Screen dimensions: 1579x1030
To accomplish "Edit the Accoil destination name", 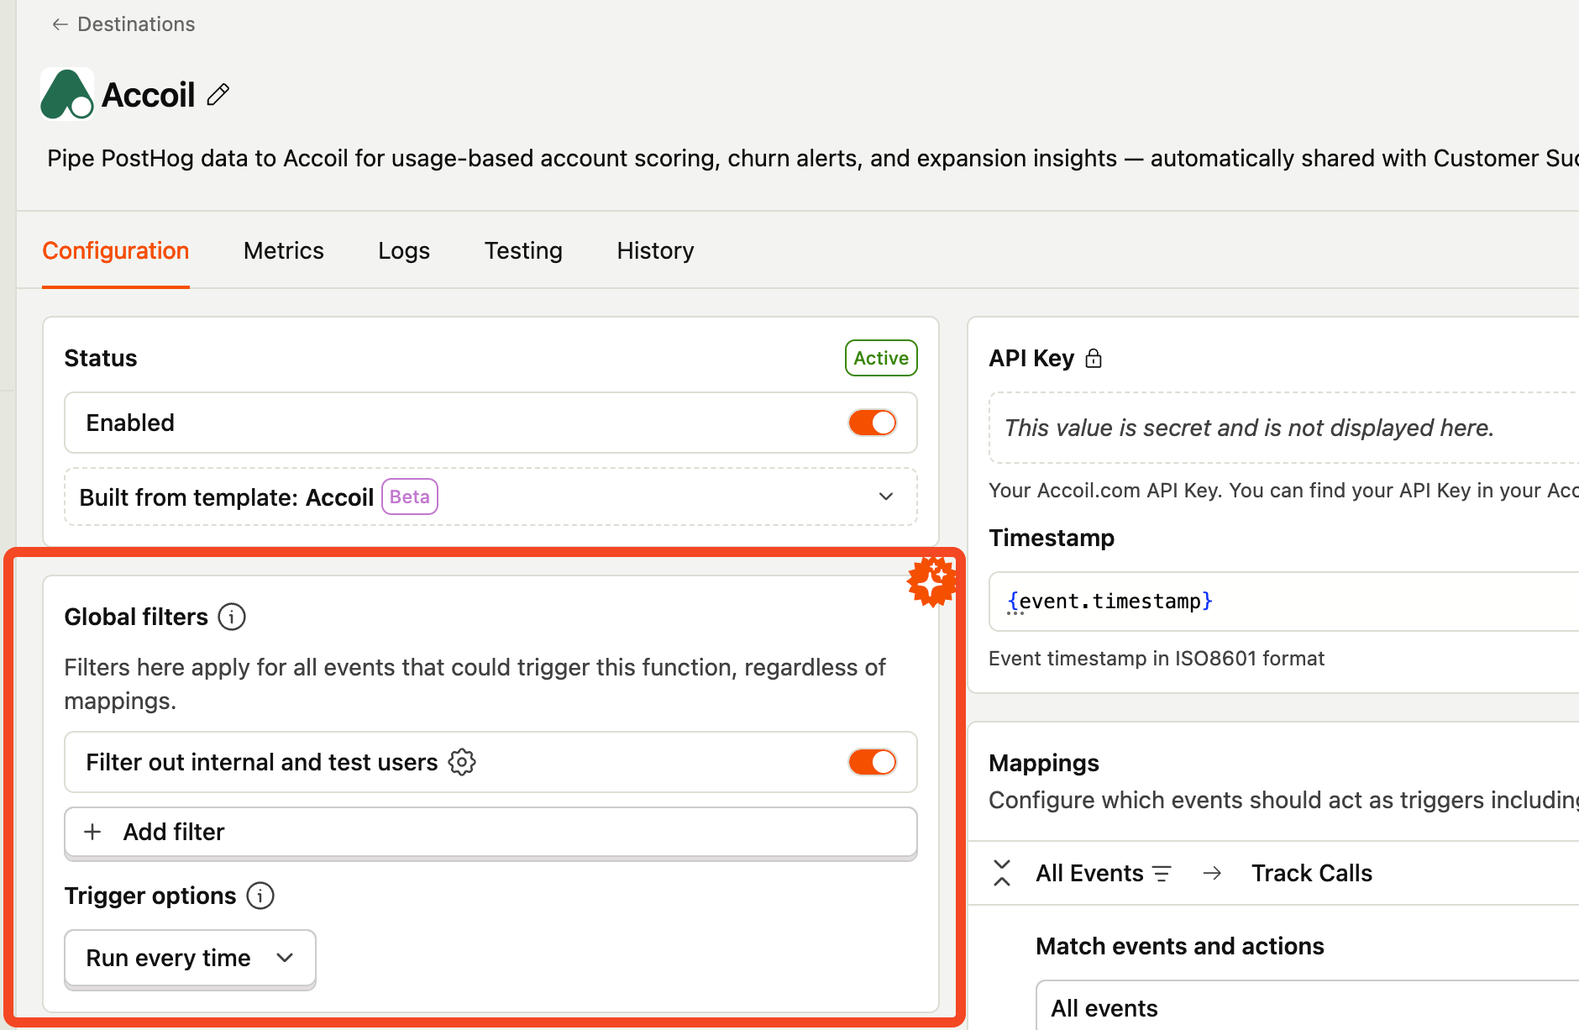I will click(218, 94).
